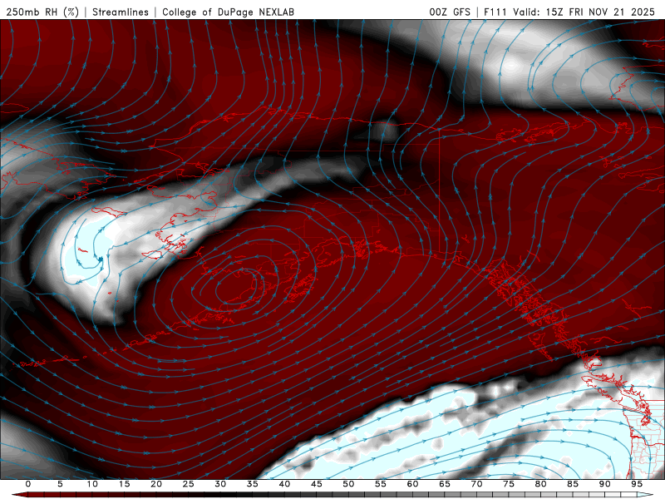The height and width of the screenshot is (499, 665).
Task: Click the '80' legend number
Action: [x=541, y=484]
